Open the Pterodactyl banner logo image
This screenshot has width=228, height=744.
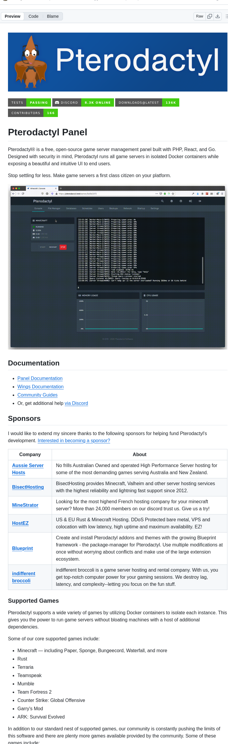[x=118, y=62]
